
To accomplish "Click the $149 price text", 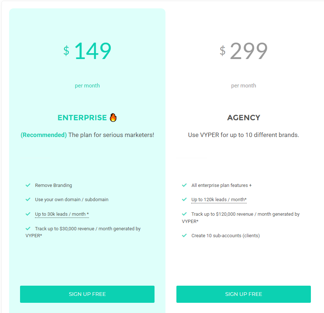I will point(87,51).
